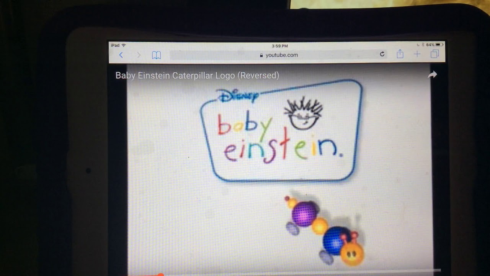The image size is (490, 276).
Task: Tap the Safari back arrow
Action: (121, 55)
